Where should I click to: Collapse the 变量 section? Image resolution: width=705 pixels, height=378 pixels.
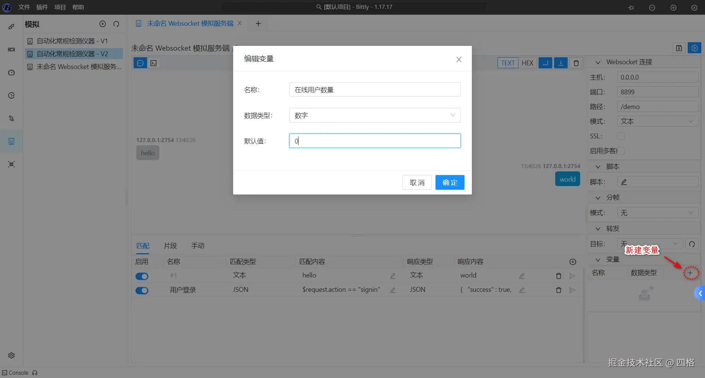point(598,259)
